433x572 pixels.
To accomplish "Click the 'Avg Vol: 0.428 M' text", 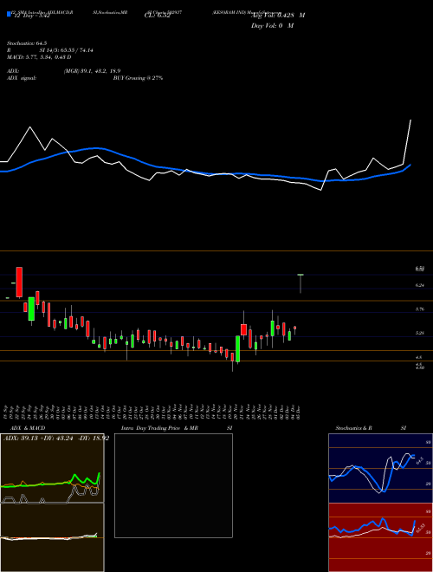I will (x=278, y=16).
